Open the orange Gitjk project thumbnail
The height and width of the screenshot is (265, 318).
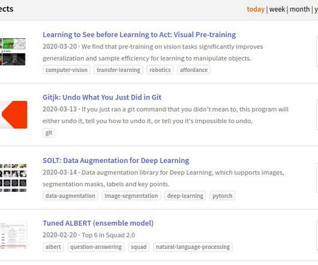point(13,115)
